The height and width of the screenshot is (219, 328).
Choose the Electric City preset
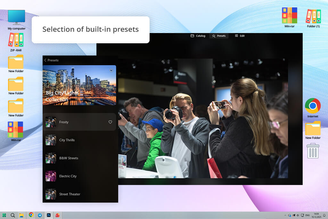pyautogui.click(x=79, y=176)
